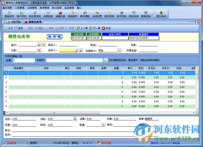Click the 快递 lookup icon
This screenshot has width=203, height=147.
point(103,125)
